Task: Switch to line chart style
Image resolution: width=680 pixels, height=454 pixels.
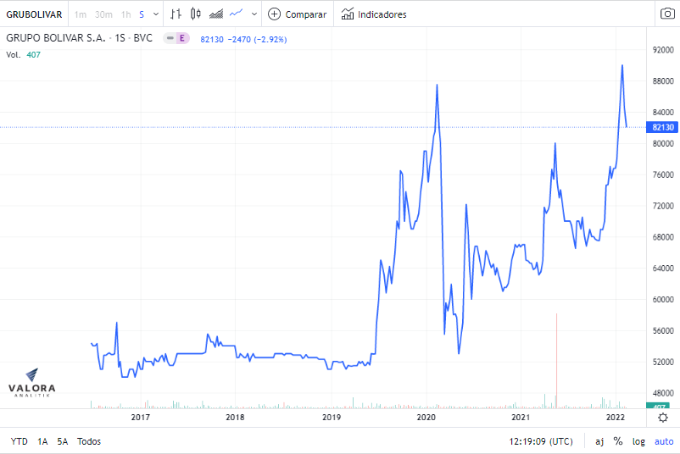Action: click(237, 14)
